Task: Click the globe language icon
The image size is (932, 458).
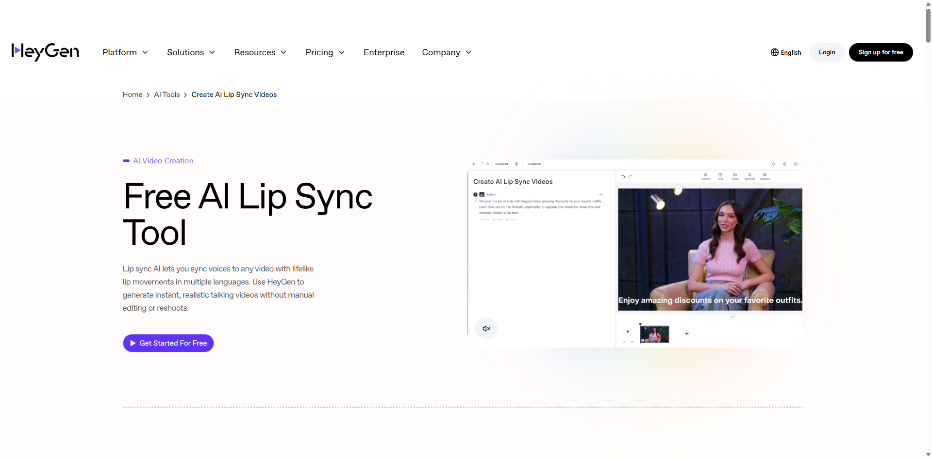Action: tap(775, 52)
